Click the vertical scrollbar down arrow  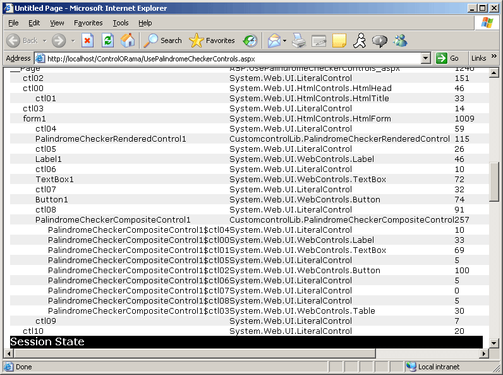495,342
